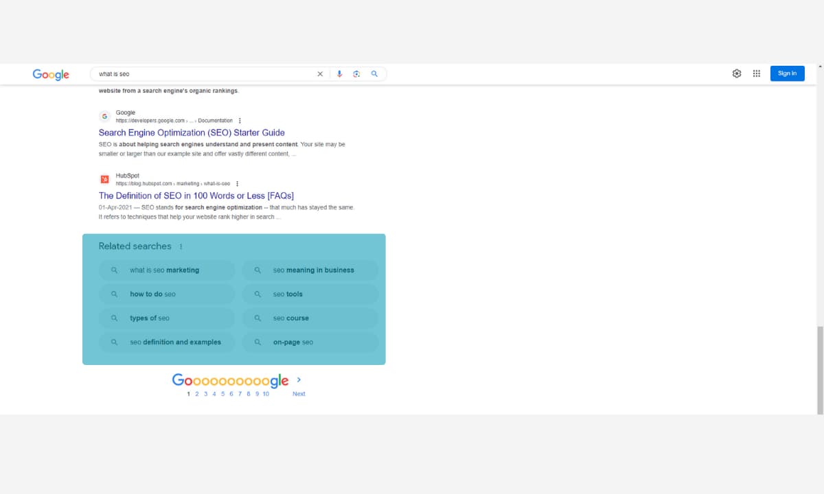Click magnifier icon beside 'types of seo'

pos(114,318)
